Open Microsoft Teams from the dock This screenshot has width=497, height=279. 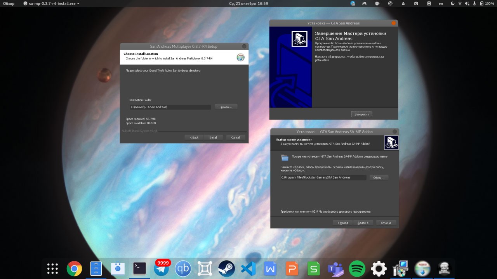click(335, 269)
